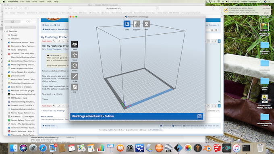Select the Rotate tool in FlashPrint
This screenshot has width=274, height=154.
coord(75,66)
